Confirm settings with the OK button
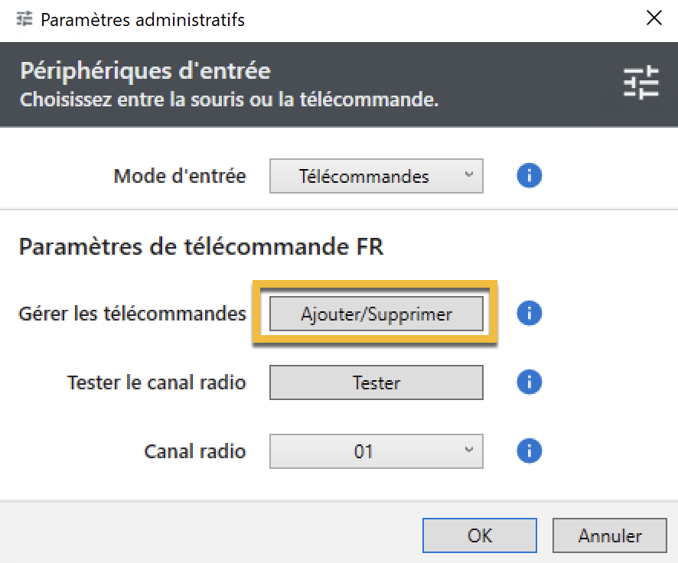678x563 pixels. tap(480, 535)
